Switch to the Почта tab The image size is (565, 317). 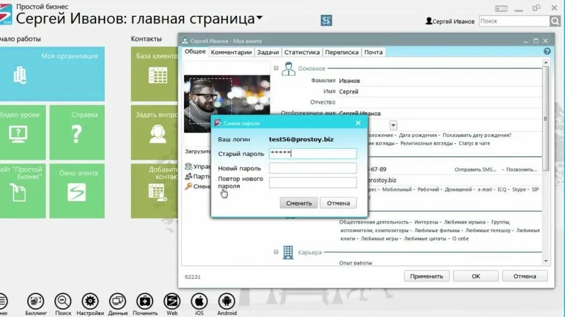click(x=373, y=52)
